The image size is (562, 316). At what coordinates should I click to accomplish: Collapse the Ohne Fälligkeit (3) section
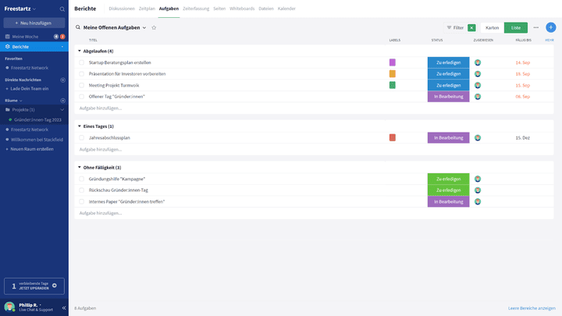pos(80,167)
